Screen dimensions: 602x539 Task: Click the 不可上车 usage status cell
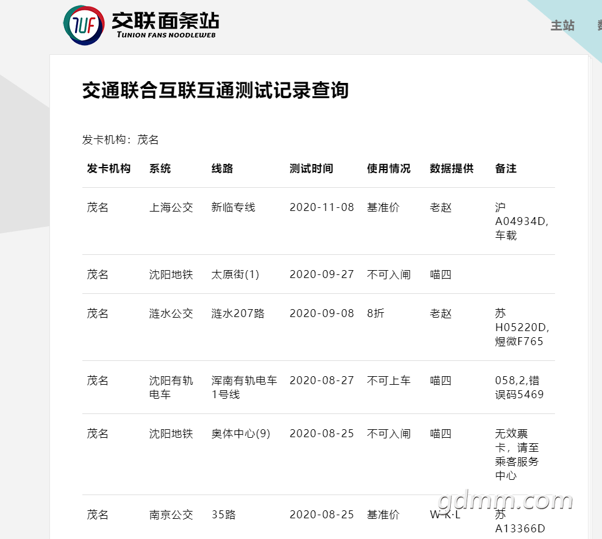tap(389, 380)
